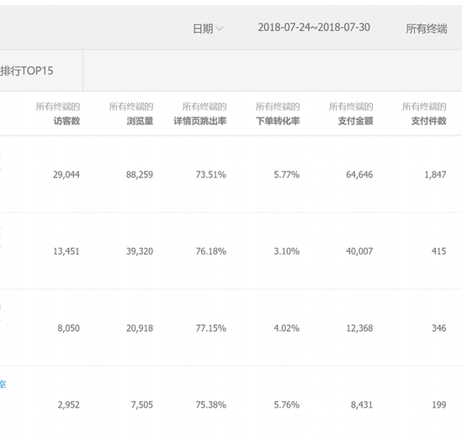Select paid items count 1,847

tap(435, 175)
